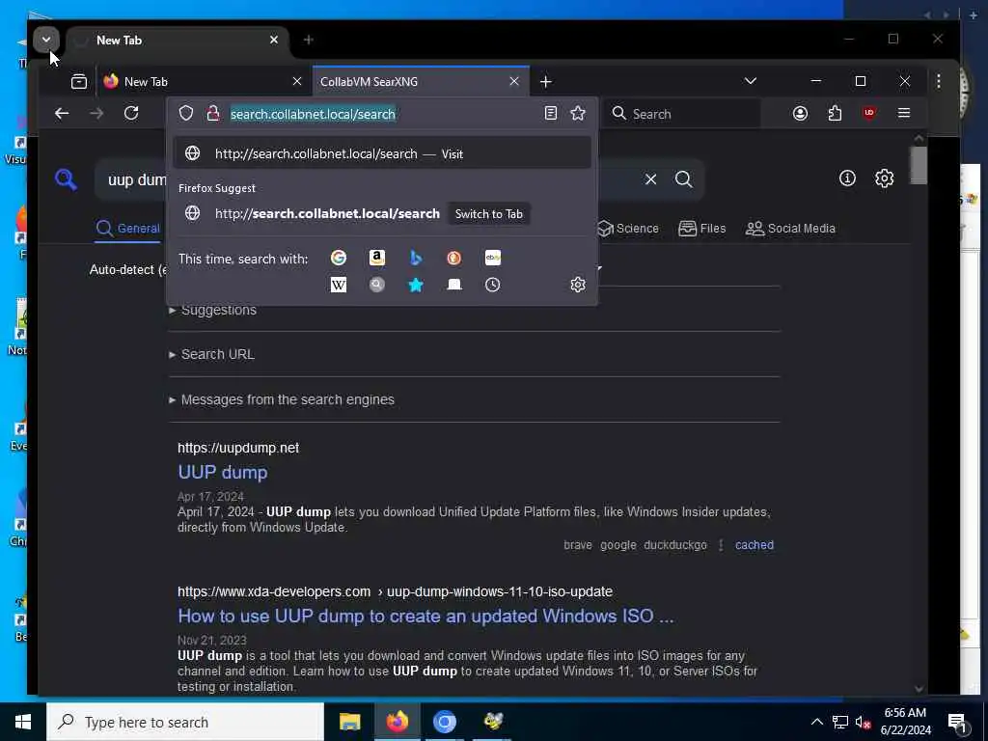
Task: Open the cached link for UUP dump
Action: coord(755,545)
